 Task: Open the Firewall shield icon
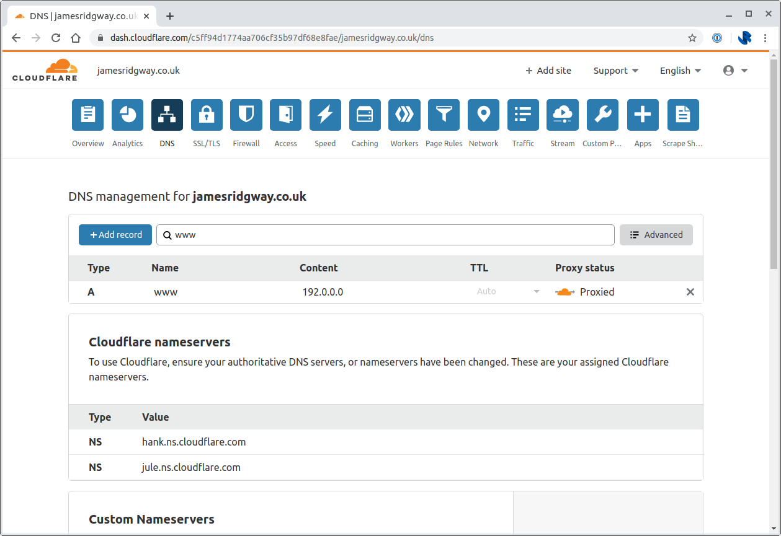(246, 115)
